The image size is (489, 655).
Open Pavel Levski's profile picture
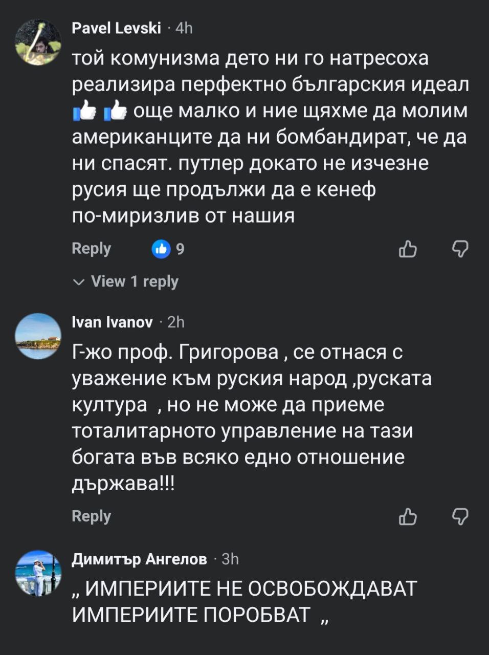tap(38, 43)
